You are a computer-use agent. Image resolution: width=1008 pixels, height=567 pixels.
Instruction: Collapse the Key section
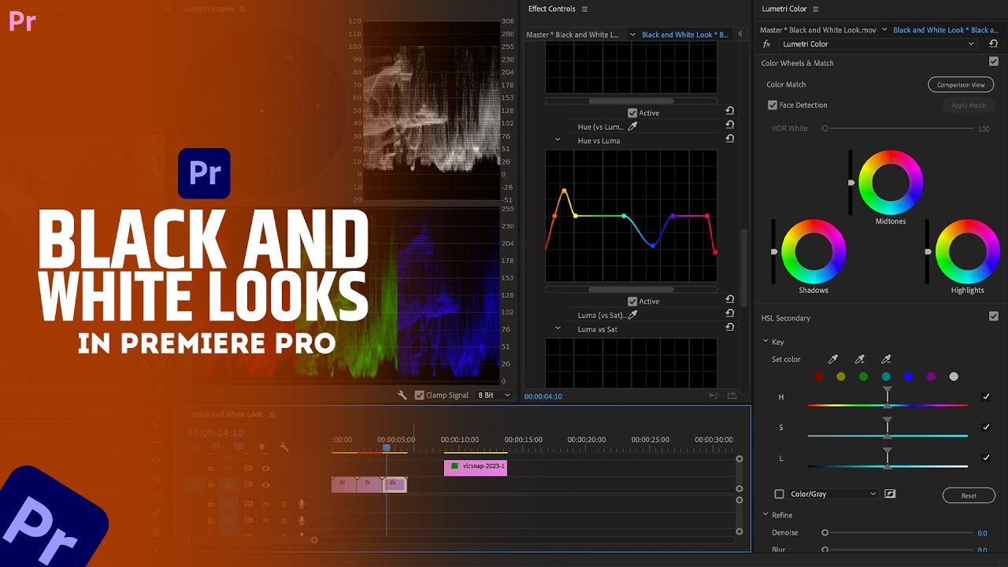[x=765, y=341]
